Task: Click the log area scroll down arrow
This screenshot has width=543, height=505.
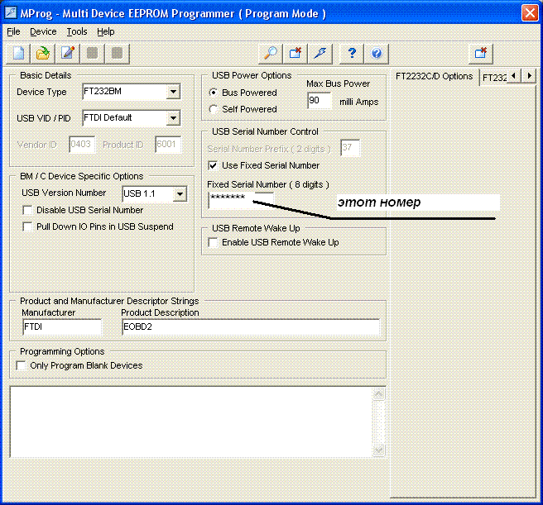Action: 378,450
